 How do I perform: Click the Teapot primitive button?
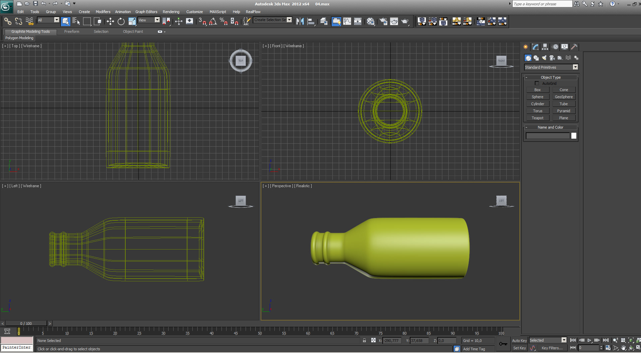[x=537, y=118]
